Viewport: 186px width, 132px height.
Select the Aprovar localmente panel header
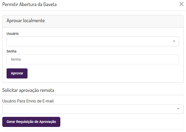point(26,21)
